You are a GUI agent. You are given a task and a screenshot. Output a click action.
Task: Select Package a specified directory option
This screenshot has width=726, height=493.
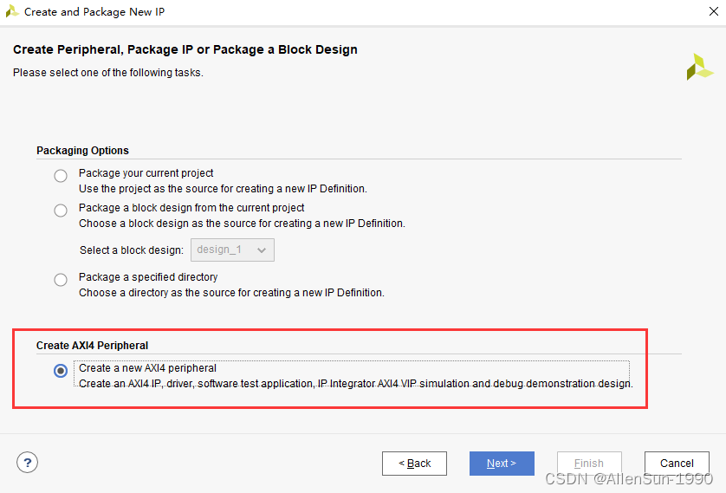click(x=61, y=280)
